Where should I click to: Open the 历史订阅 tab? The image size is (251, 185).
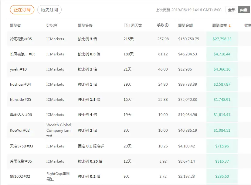(49, 10)
